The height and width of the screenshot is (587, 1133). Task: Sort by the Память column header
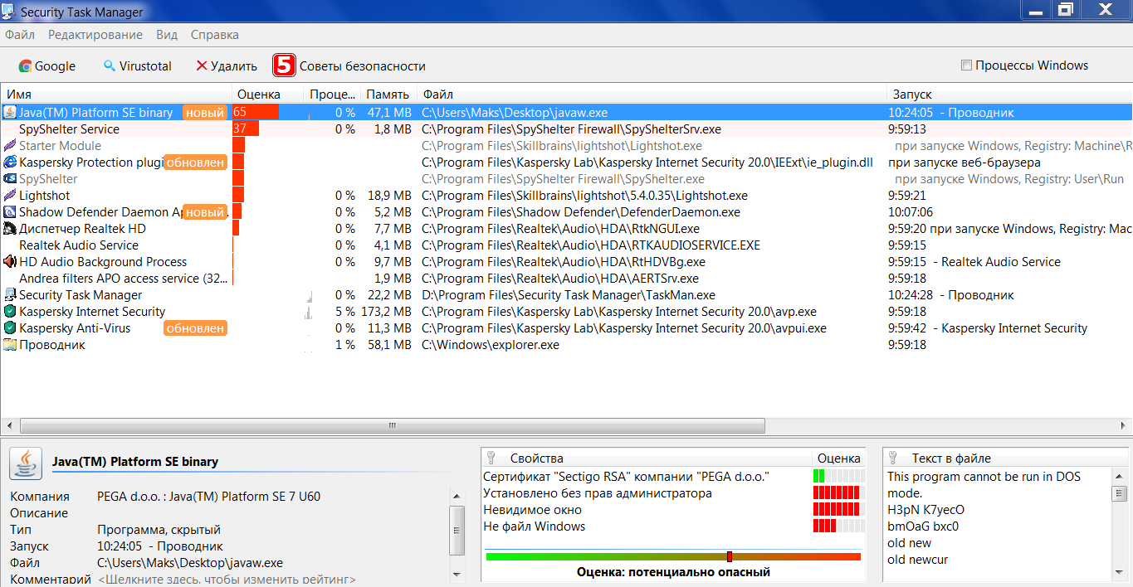388,95
